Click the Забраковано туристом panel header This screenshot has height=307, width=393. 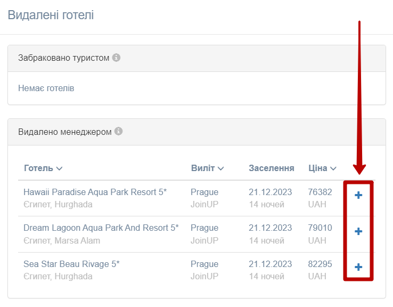[196, 59]
